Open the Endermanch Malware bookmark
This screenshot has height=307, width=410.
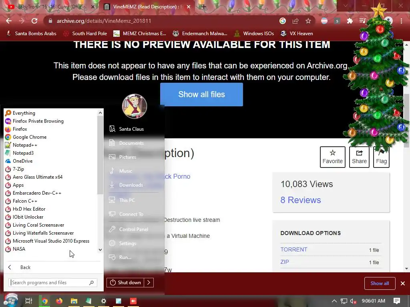200,34
